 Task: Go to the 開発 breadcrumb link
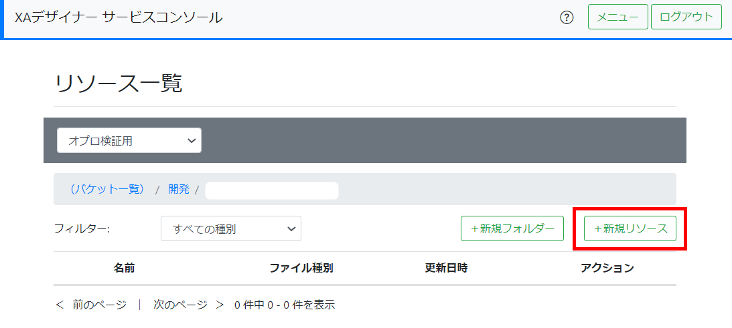tap(179, 189)
